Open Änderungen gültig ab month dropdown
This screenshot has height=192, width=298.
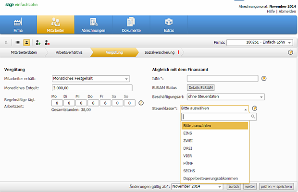pyautogui.click(x=197, y=187)
